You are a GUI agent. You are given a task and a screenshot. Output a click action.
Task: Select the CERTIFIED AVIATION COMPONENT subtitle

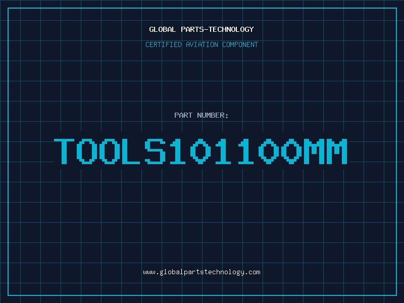pos(201,44)
